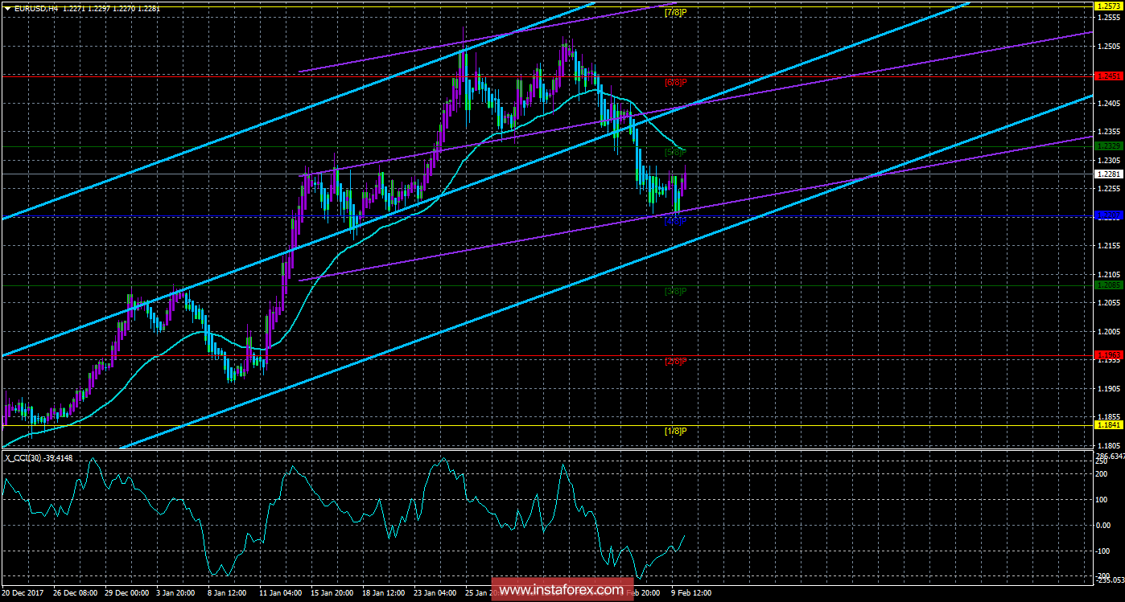1125x602 pixels.
Task: Select the [7/8]P Murray level label
Action: coord(675,13)
